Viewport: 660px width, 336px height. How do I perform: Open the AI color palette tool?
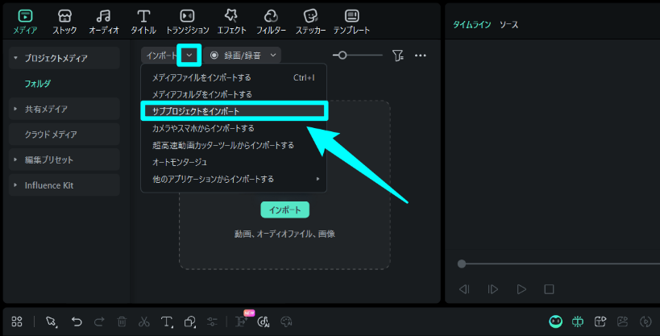pos(286,321)
